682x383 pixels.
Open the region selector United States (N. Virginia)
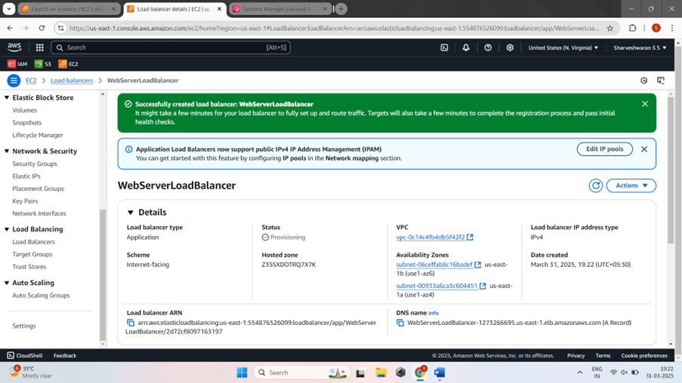point(563,47)
